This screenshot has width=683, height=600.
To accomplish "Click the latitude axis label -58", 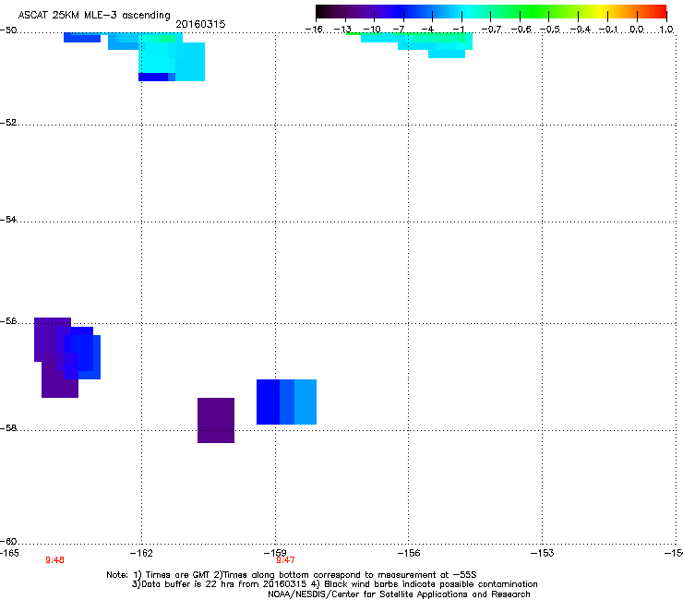I will pos(8,428).
